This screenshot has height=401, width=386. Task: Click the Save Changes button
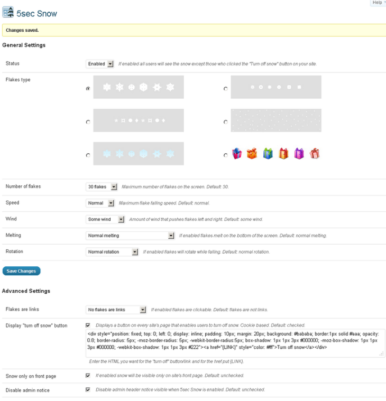click(x=22, y=271)
